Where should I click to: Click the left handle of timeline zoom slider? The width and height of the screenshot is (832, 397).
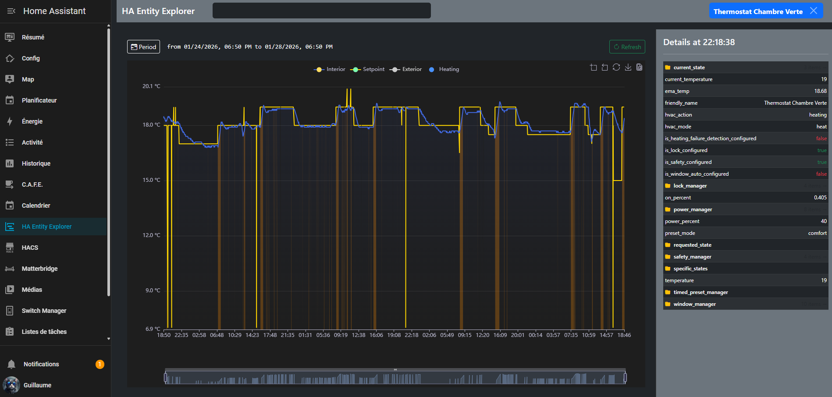(x=166, y=377)
